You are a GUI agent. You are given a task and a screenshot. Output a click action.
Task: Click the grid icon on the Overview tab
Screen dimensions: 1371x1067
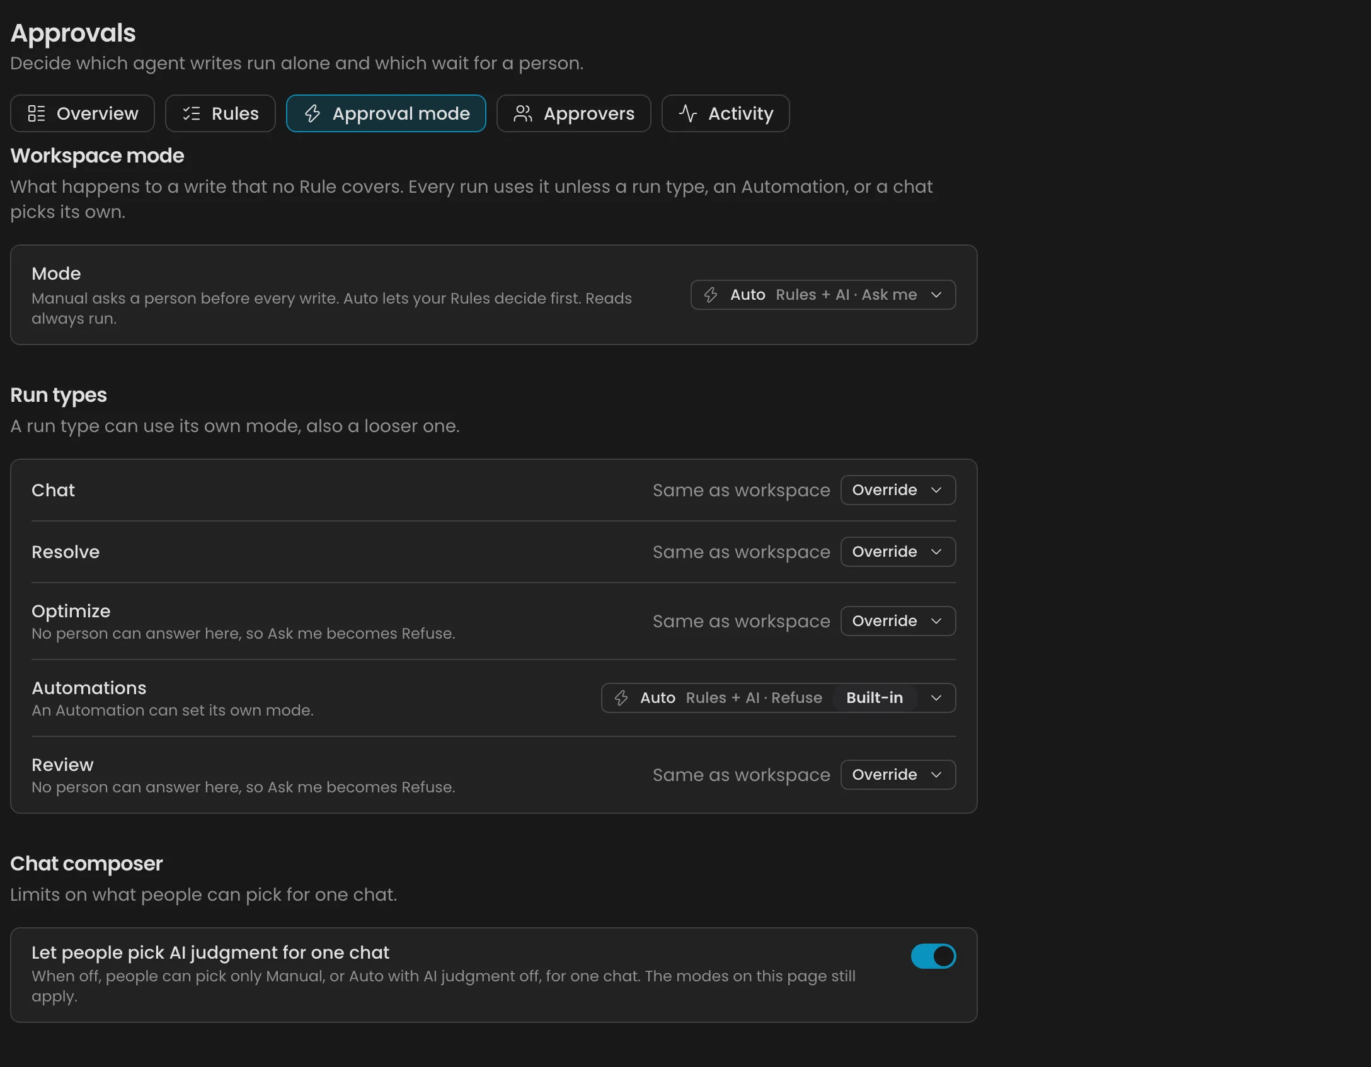pos(37,113)
